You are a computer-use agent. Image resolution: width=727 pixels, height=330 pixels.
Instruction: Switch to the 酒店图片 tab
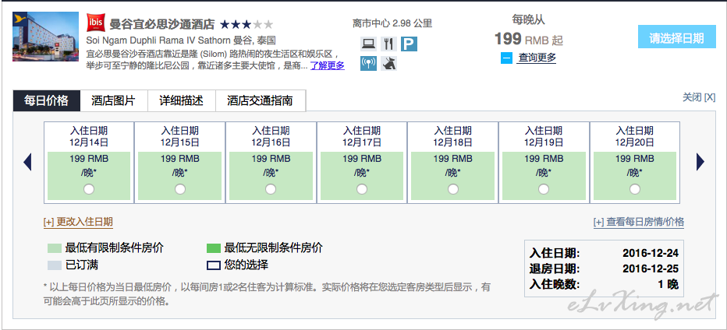click(x=113, y=100)
